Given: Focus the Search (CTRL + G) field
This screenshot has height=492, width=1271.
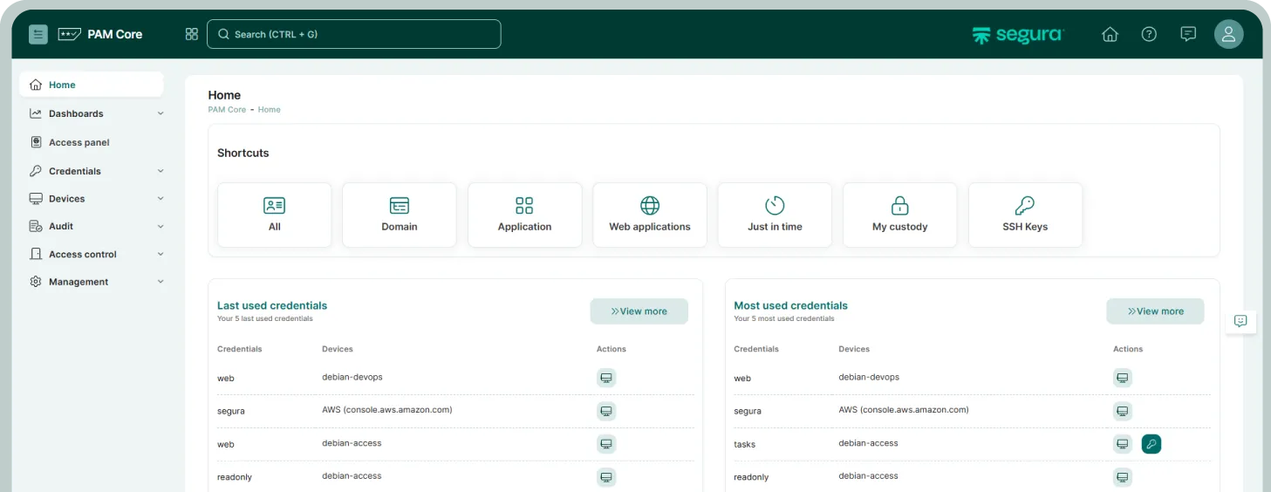Looking at the screenshot, I should pos(354,34).
